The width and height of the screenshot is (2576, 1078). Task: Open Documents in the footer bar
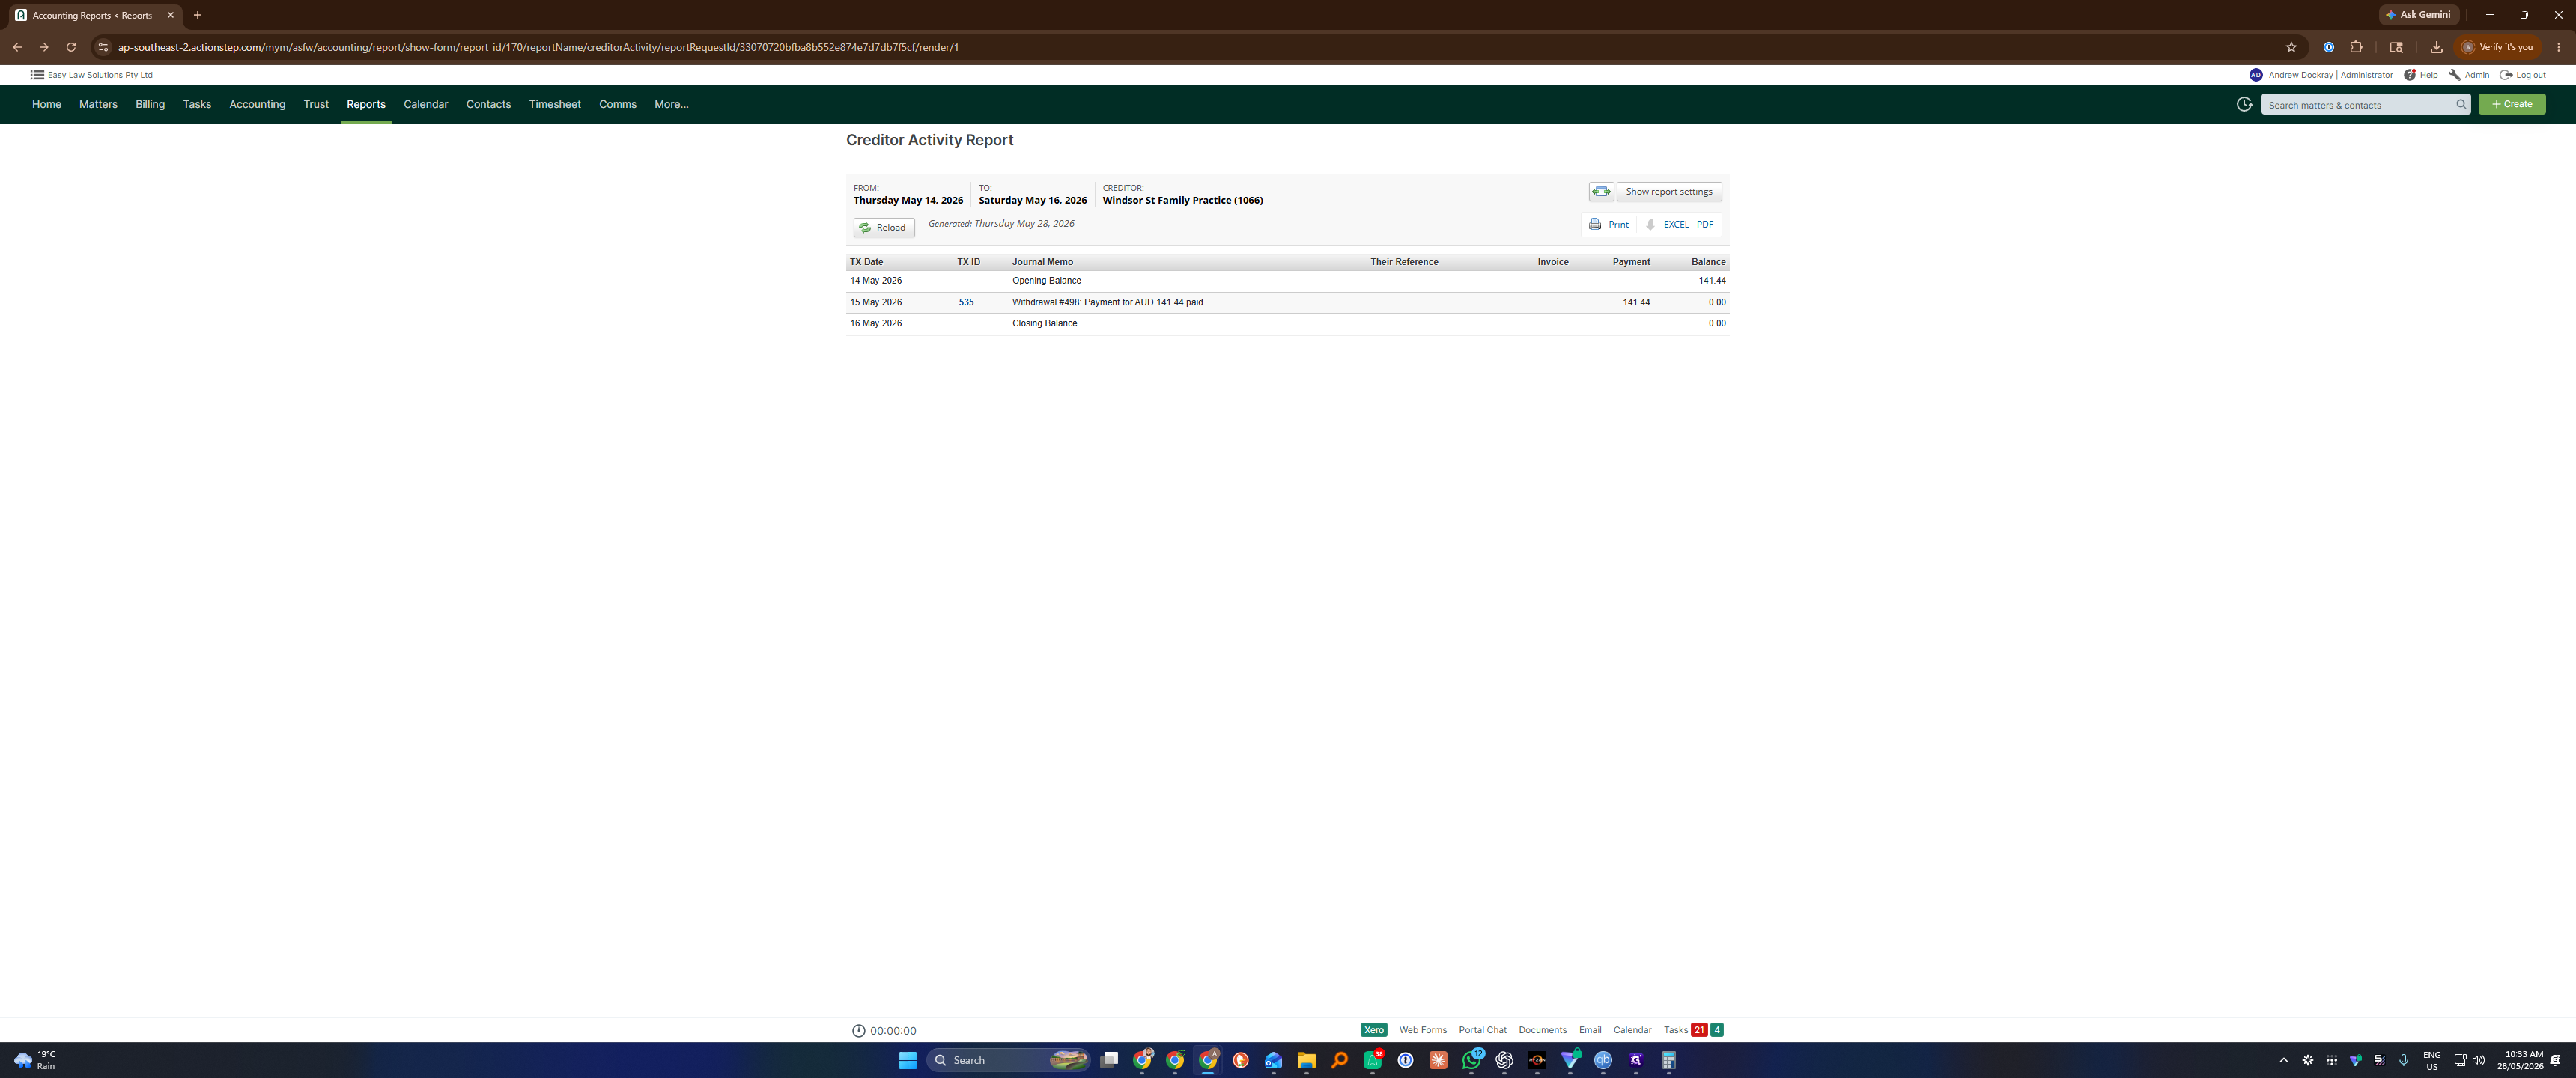click(x=1542, y=1030)
